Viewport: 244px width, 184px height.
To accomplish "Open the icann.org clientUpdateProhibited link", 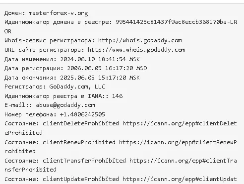I will coord(180,179).
